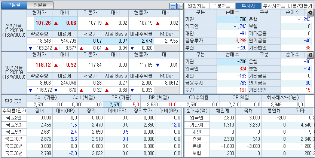315x158 pixels.
Task: Click M.Dur value 2.7955
Action: click(x=166, y=41)
